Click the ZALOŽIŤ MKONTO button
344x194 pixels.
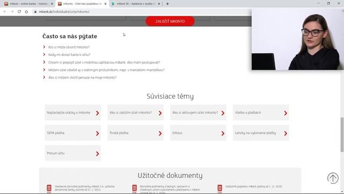(x=170, y=22)
